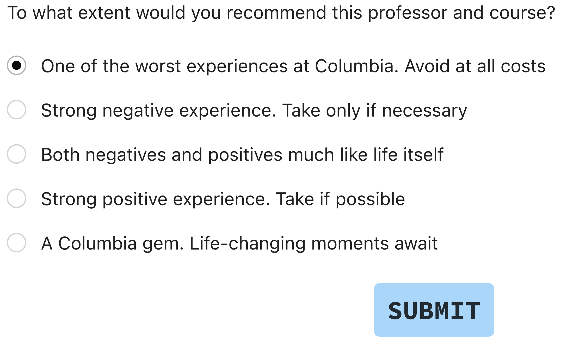Screen dimensions: 567x340
Task: Click the 'A Columbia gem.' sentence
Action: click(x=113, y=244)
